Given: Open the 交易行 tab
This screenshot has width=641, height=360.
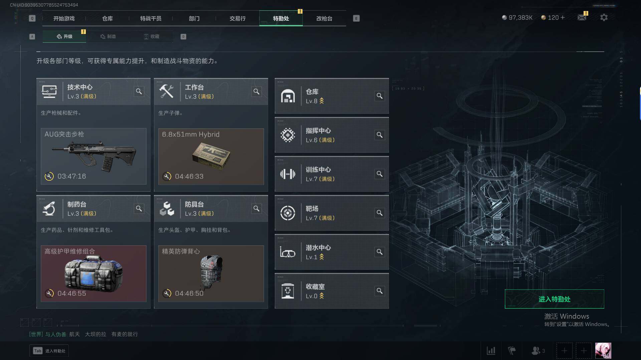Looking at the screenshot, I should pos(238,18).
